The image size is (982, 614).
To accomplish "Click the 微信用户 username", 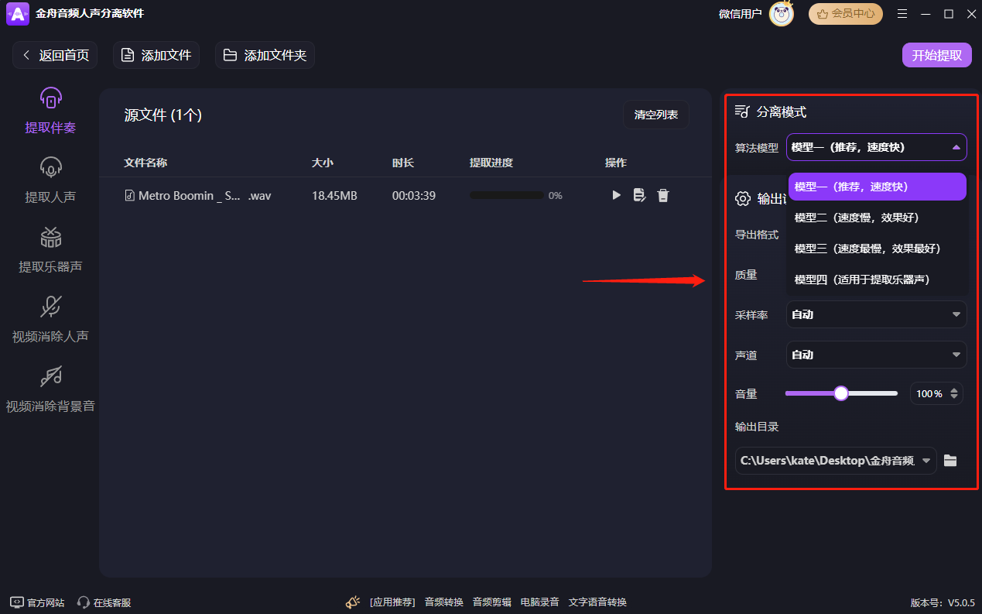I will tap(741, 14).
